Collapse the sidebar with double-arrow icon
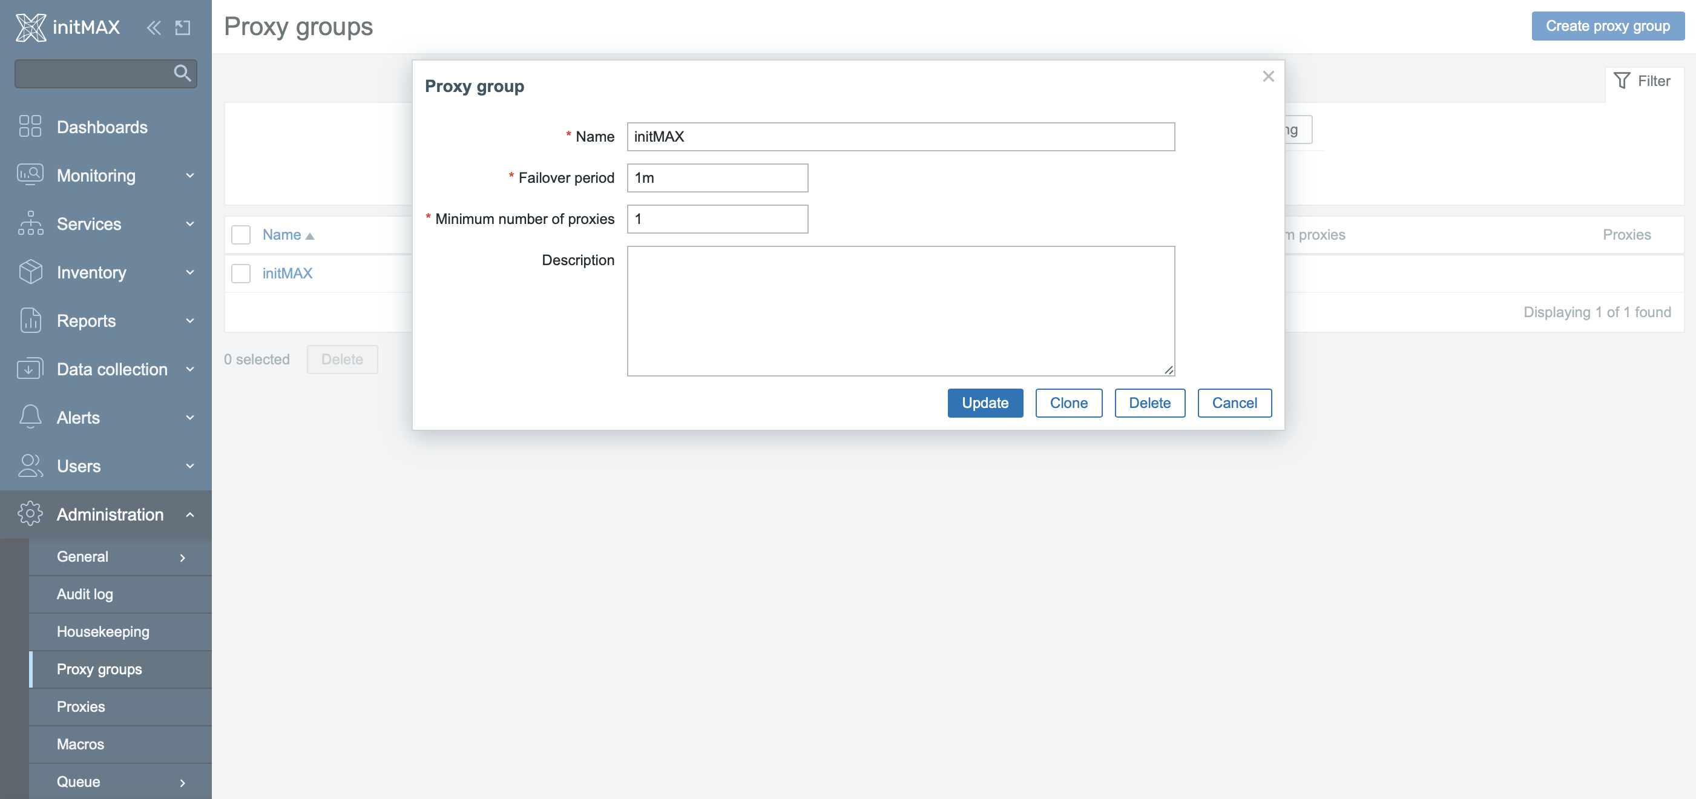The width and height of the screenshot is (1696, 799). point(153,28)
